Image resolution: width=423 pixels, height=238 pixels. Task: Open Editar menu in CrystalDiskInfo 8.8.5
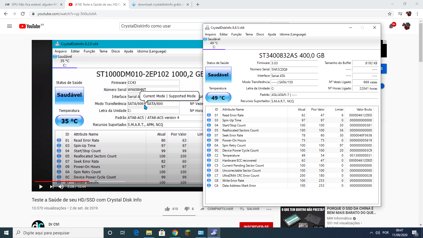click(224, 34)
